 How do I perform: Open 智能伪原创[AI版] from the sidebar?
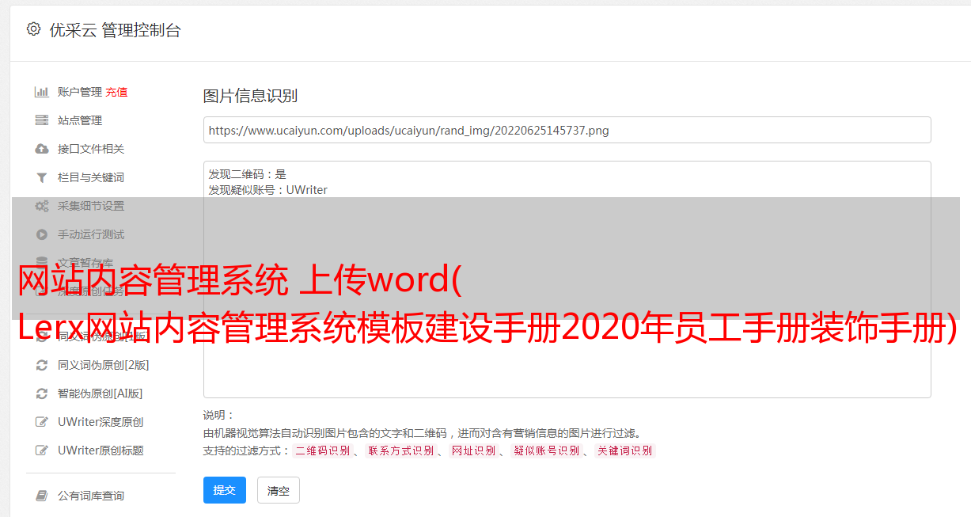pos(101,393)
